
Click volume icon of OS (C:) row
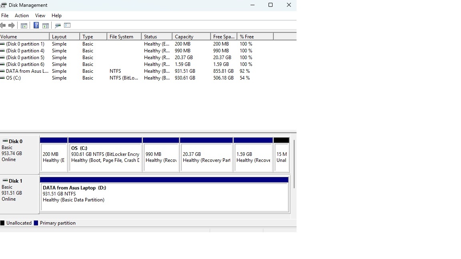(2, 78)
